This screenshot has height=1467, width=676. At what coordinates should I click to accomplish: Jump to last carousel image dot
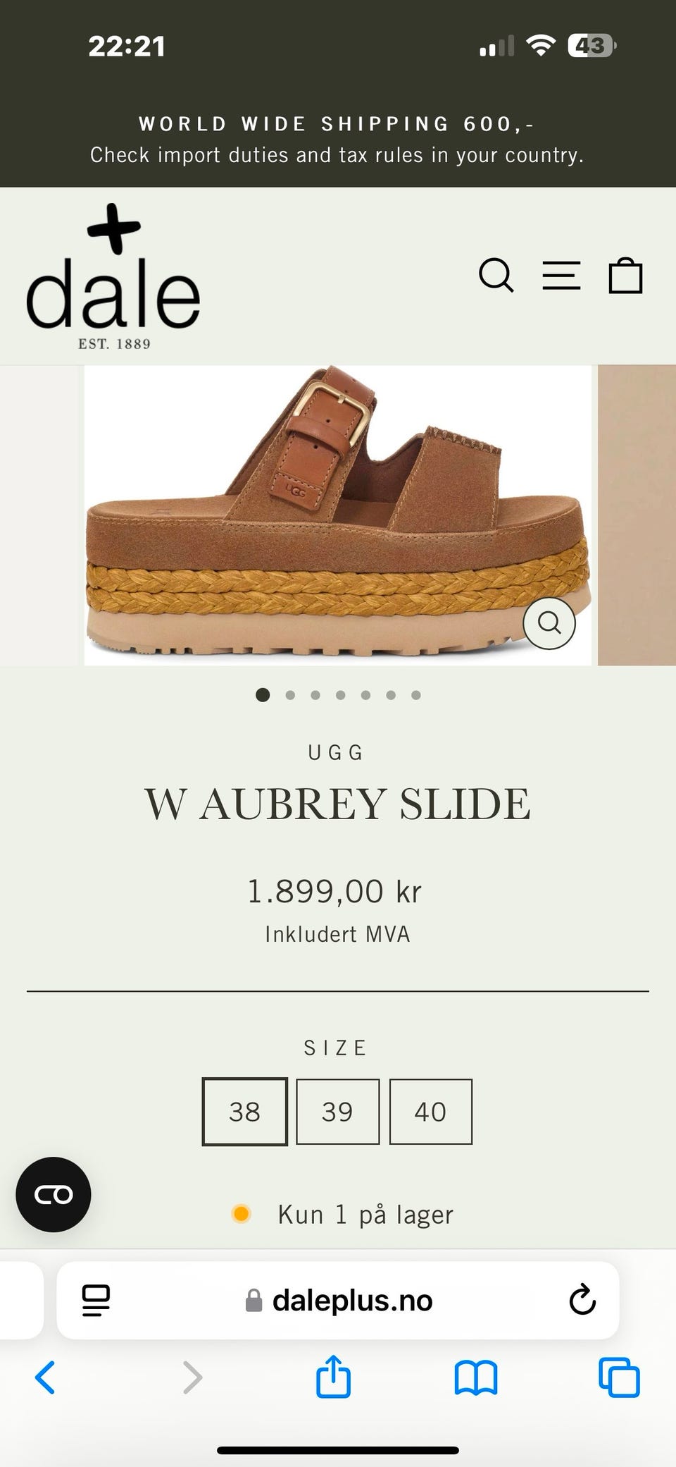coord(416,695)
